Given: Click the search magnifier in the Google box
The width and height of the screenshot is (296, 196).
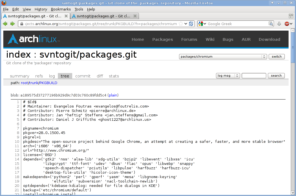Looking at the screenshot, I should coord(271,24).
